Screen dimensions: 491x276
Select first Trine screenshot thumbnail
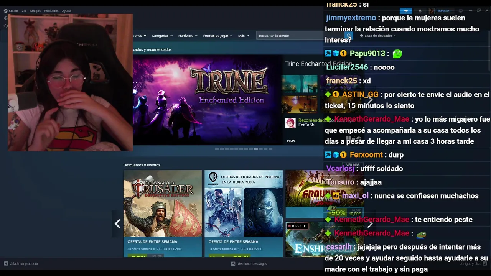click(x=300, y=84)
